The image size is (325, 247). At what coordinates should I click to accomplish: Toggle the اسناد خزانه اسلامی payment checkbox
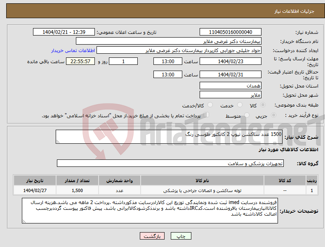tap(206, 115)
